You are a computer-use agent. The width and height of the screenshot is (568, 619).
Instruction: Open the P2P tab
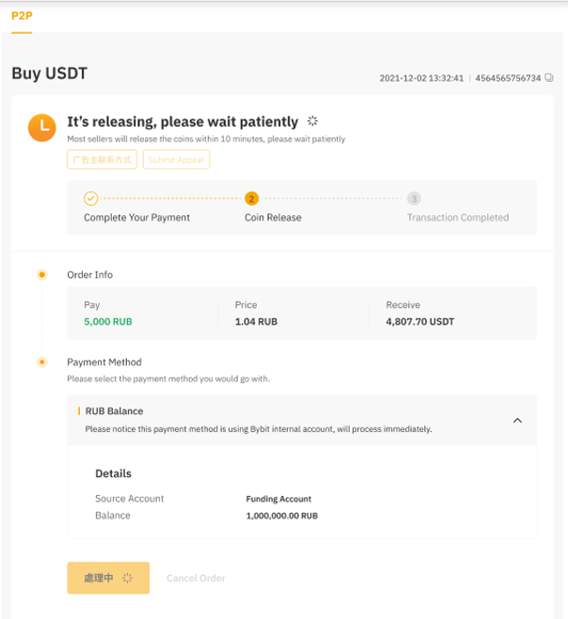point(21,16)
